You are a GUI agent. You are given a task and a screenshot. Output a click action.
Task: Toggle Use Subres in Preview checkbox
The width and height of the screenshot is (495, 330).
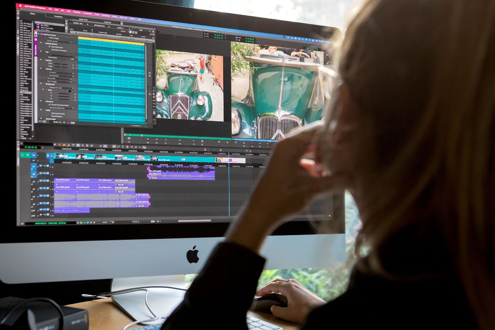pos(49,50)
